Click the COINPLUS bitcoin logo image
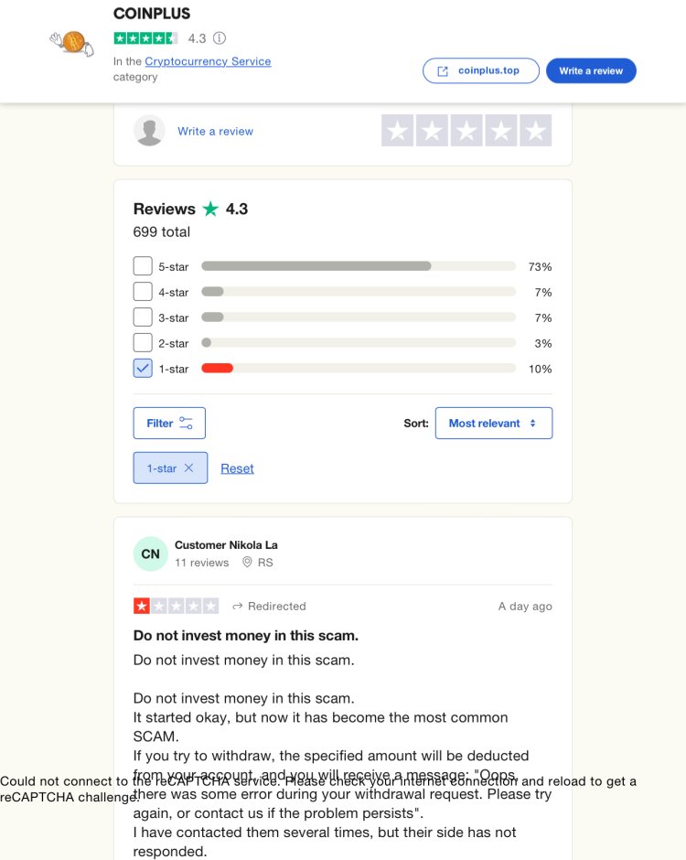This screenshot has width=686, height=860. coord(72,43)
